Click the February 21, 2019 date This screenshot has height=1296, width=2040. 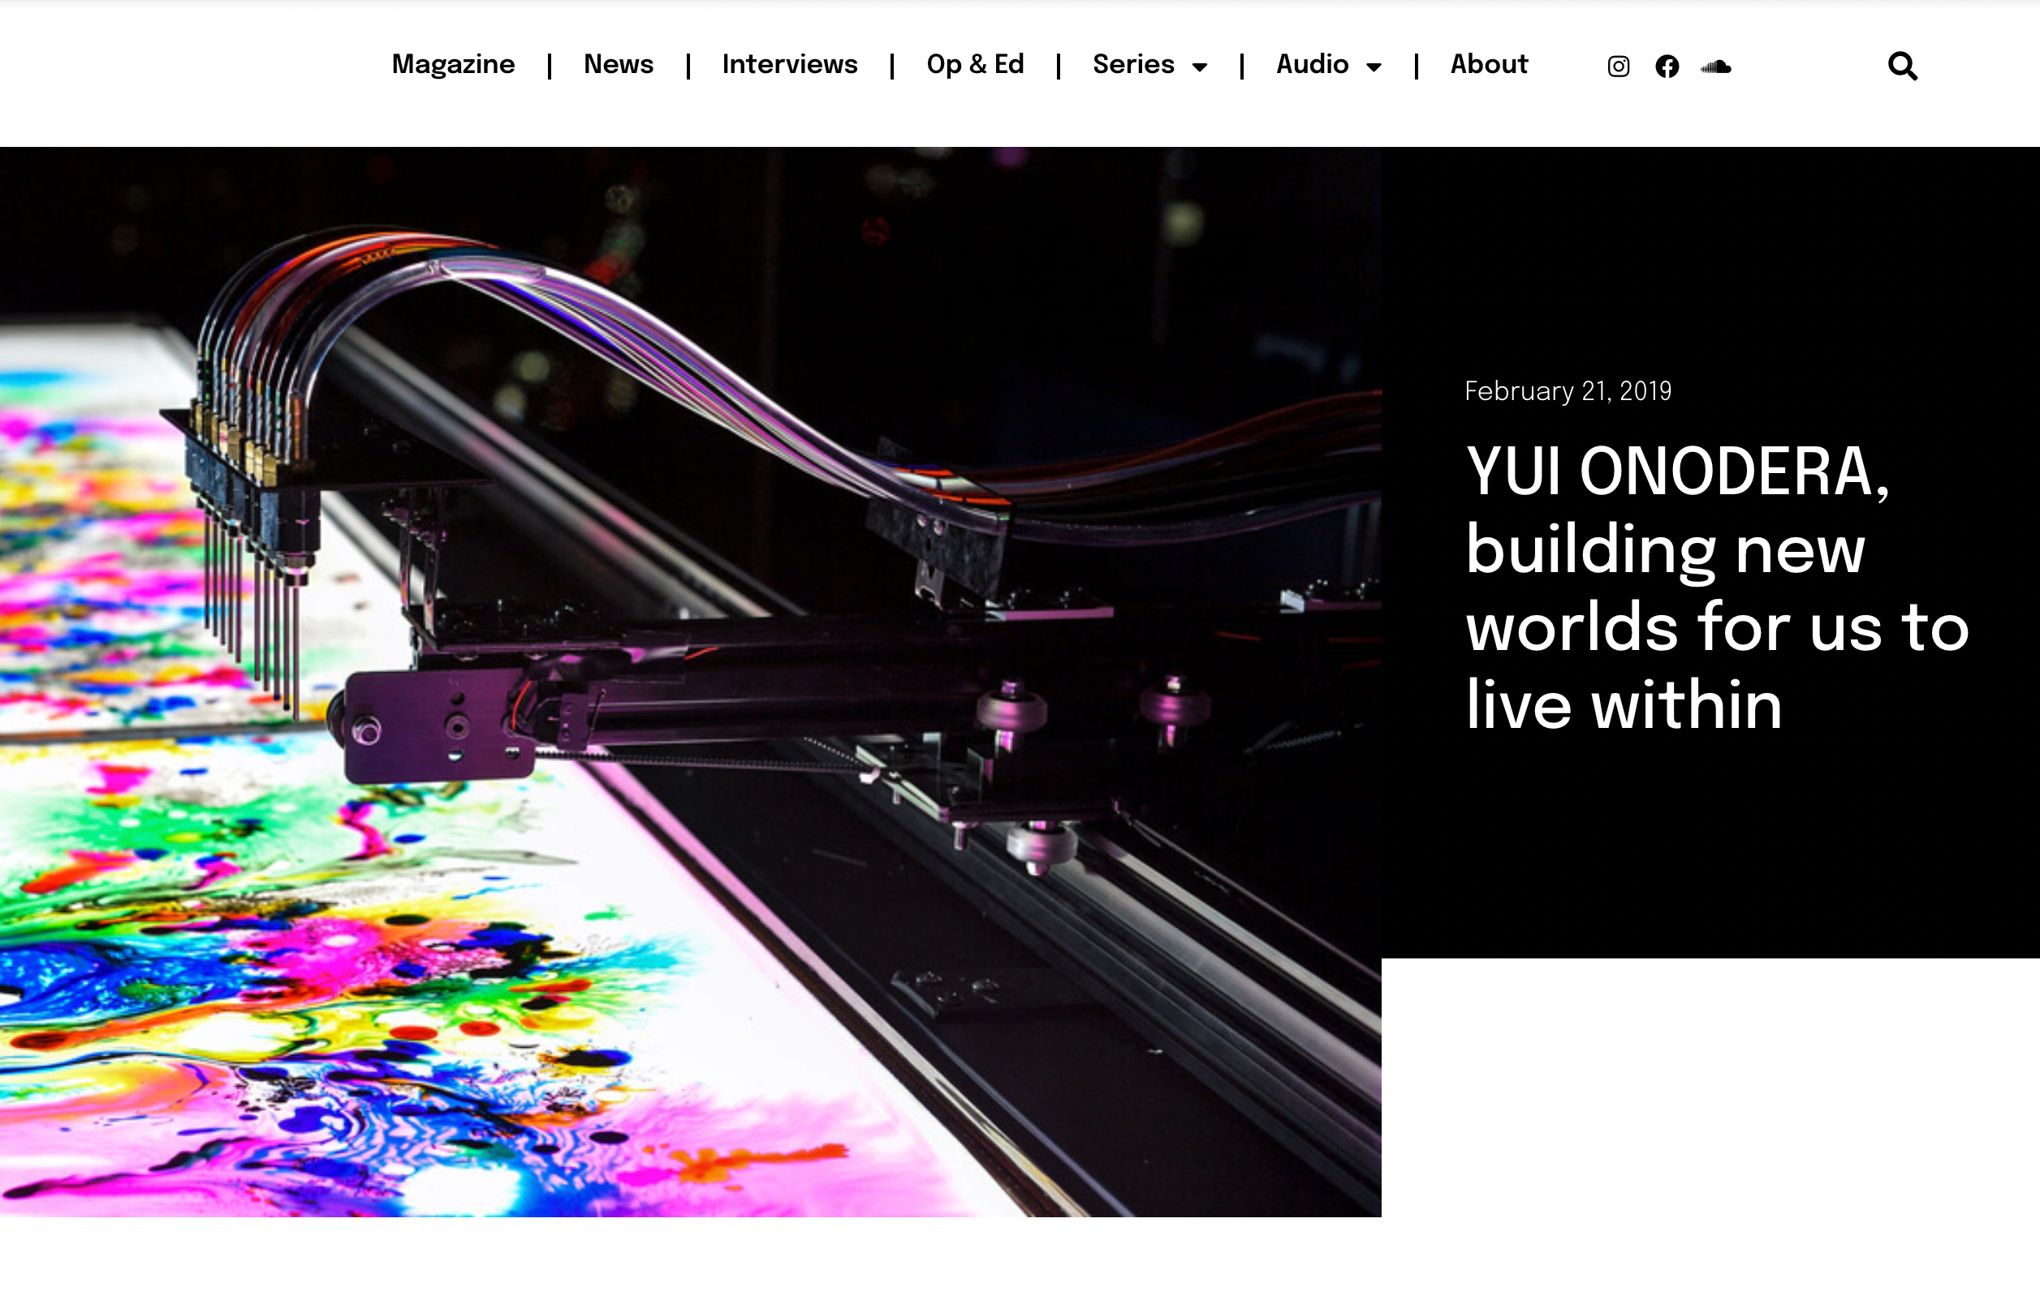point(1568,390)
